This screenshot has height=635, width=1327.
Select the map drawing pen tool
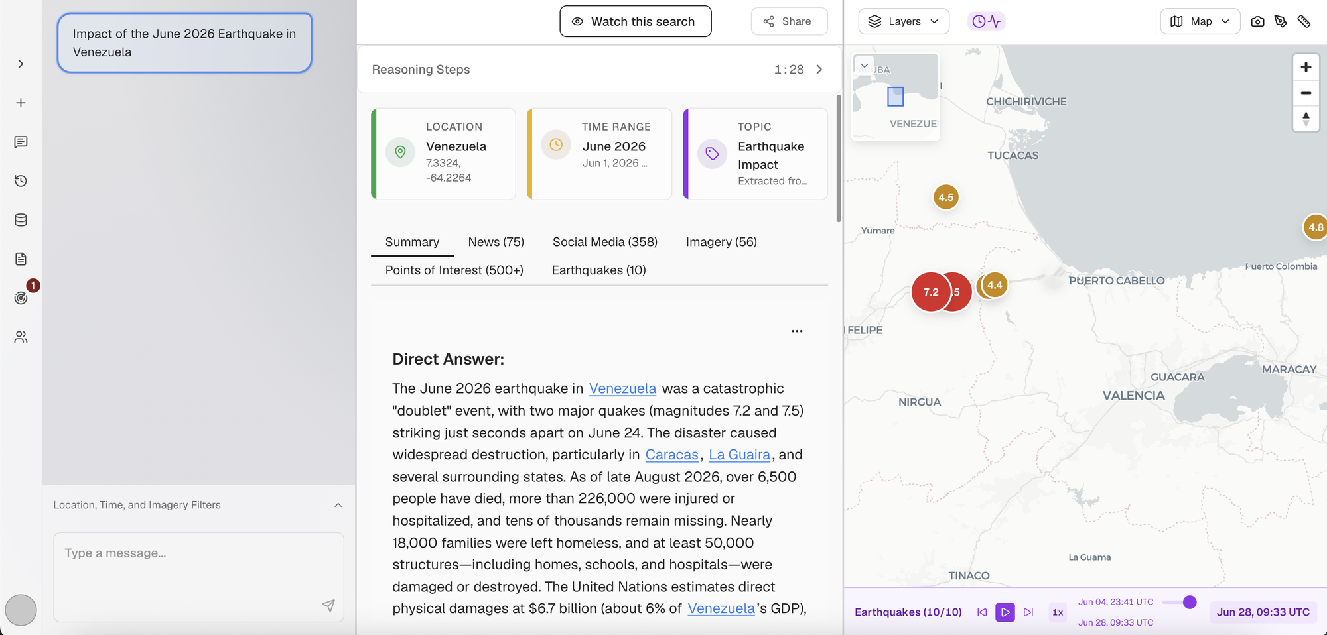1281,21
